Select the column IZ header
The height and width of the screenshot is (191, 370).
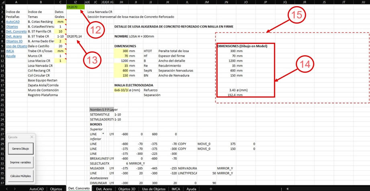point(76,2)
